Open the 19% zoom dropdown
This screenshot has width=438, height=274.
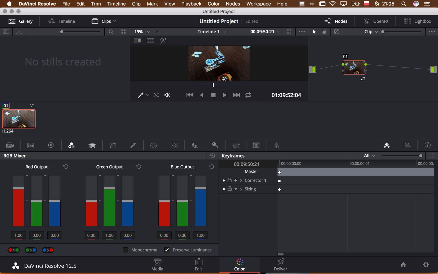142,32
